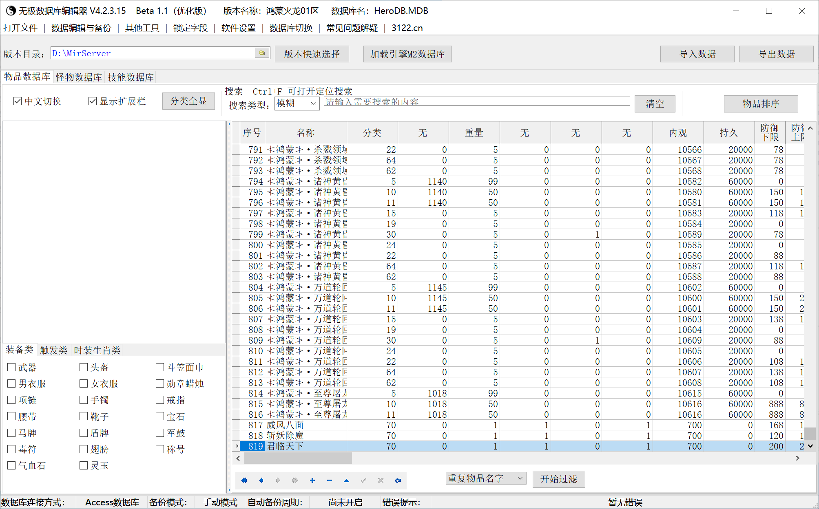819x509 pixels.
Task: Delete record with minus icon
Action: click(330, 480)
